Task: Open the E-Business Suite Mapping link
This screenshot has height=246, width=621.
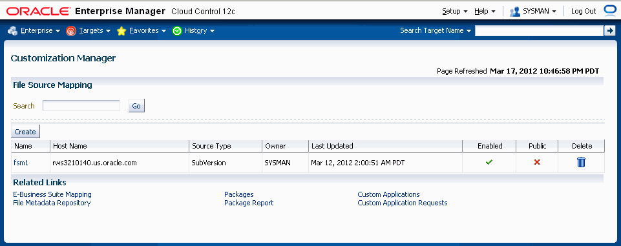Action: pos(52,194)
